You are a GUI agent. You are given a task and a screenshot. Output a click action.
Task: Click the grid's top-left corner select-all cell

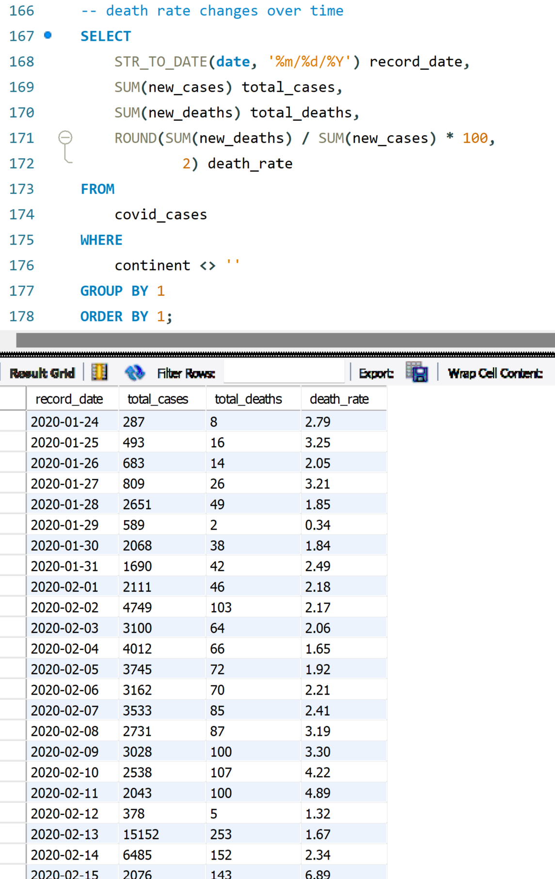[13, 399]
